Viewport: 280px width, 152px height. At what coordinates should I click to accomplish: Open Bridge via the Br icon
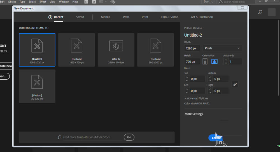point(86,2)
